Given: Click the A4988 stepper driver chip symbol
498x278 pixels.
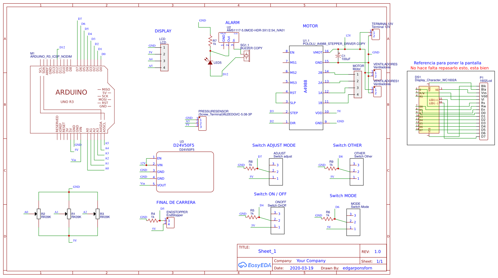Looking at the screenshot, I should pyautogui.click(x=306, y=84).
